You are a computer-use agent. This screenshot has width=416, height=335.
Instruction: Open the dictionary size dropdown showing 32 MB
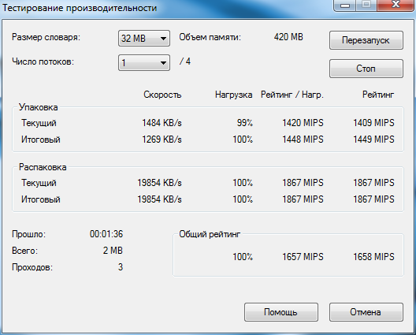pyautogui.click(x=144, y=38)
